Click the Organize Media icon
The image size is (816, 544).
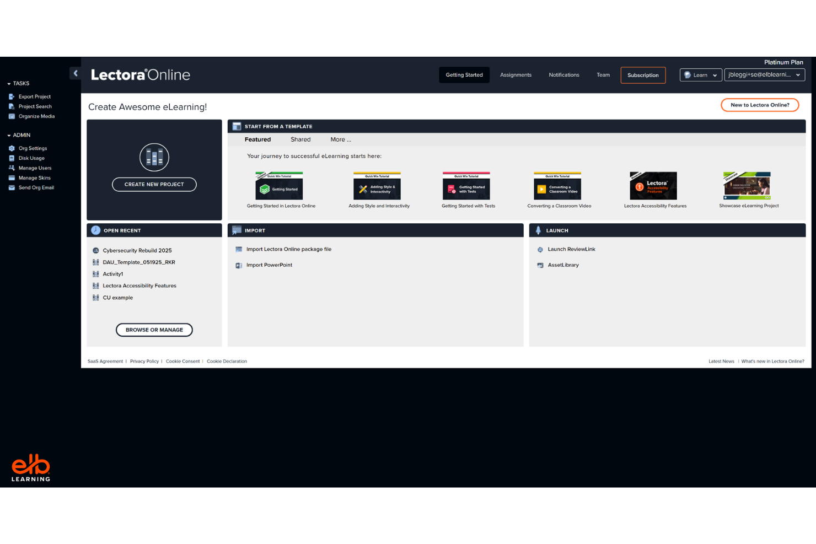click(12, 116)
